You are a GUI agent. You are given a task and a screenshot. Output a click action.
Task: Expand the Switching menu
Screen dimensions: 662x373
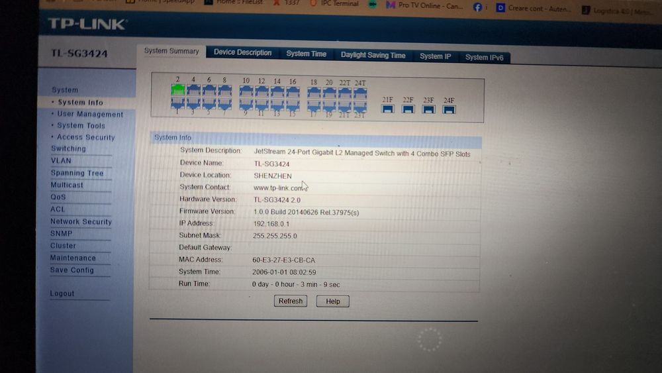click(x=68, y=148)
